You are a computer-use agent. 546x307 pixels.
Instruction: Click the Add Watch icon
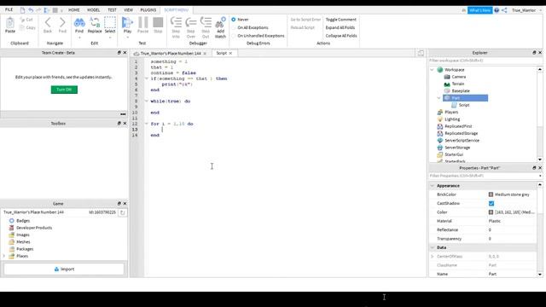pyautogui.click(x=220, y=23)
